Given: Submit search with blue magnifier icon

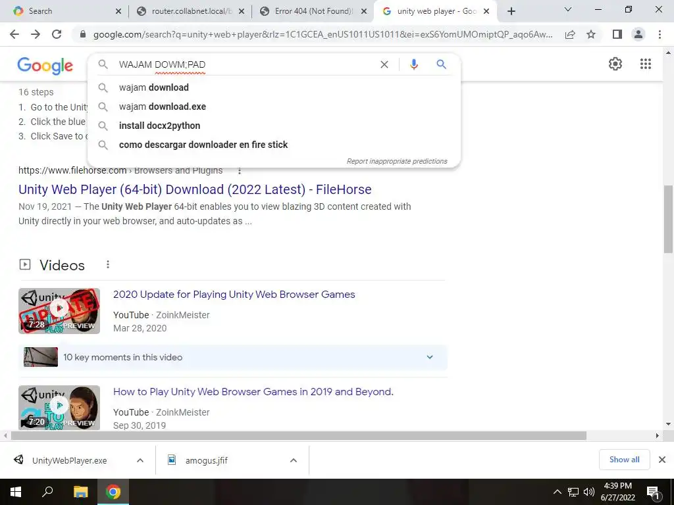Looking at the screenshot, I should tap(441, 64).
